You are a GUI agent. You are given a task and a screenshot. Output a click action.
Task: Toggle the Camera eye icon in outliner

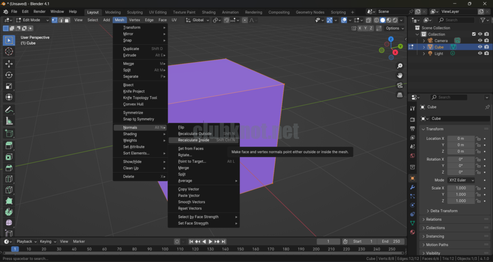(480, 40)
